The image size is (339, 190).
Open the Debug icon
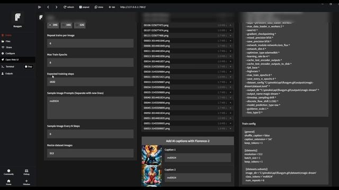pyautogui.click(x=26, y=172)
